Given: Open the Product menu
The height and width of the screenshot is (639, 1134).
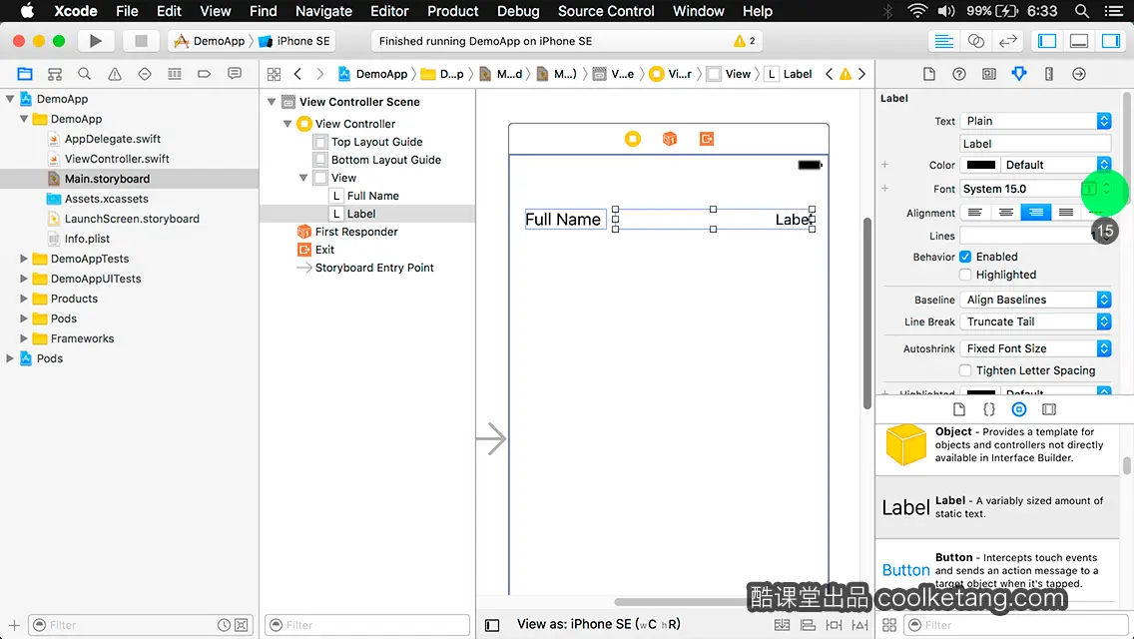Looking at the screenshot, I should coord(453,11).
